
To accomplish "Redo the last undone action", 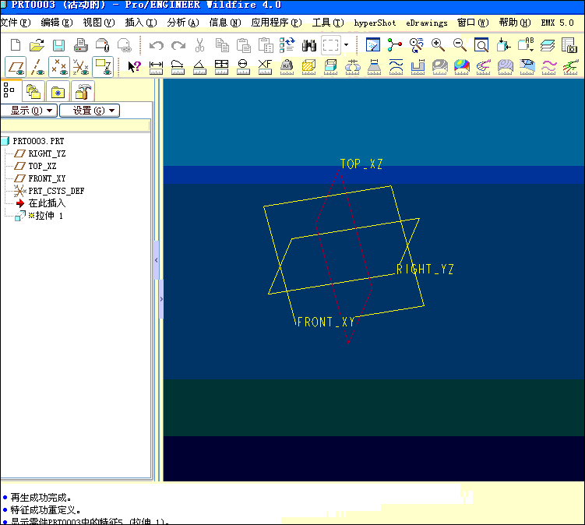I will pos(178,45).
